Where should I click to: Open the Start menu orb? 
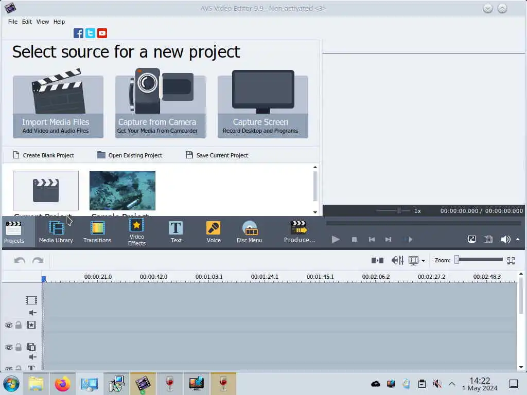point(11,384)
